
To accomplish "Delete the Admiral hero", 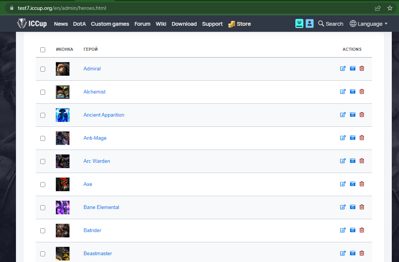I will [361, 69].
